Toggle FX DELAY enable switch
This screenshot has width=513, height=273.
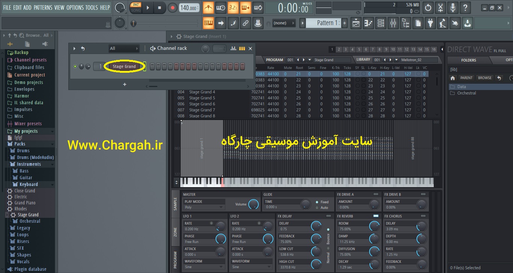pos(329,216)
